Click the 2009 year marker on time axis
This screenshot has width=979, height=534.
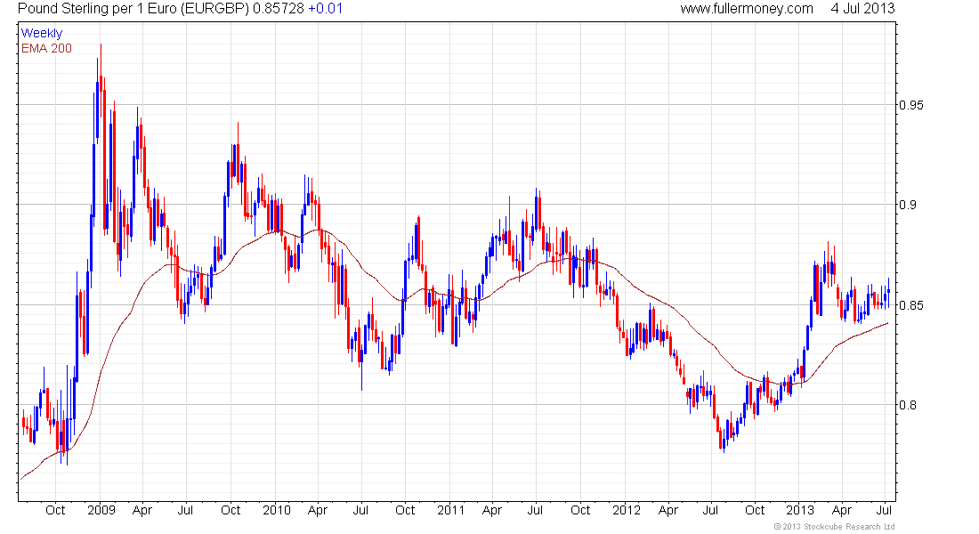point(101,510)
